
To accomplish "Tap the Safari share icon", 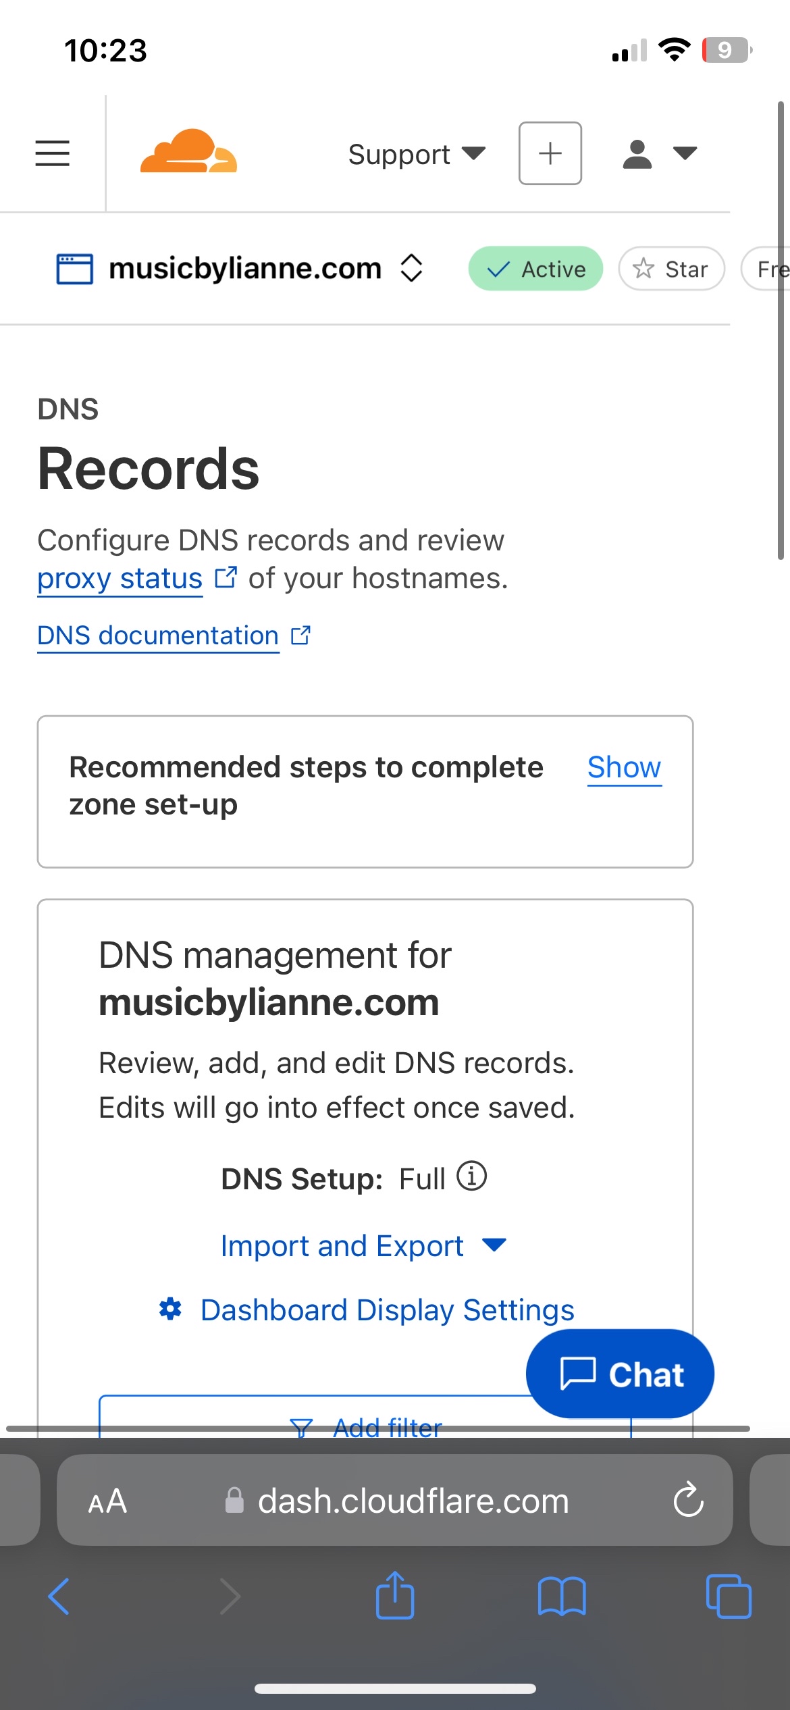I will [x=395, y=1596].
